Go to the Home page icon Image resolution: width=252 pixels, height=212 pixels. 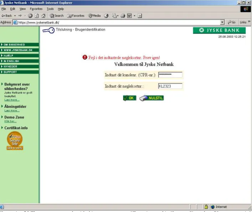pos(43,16)
